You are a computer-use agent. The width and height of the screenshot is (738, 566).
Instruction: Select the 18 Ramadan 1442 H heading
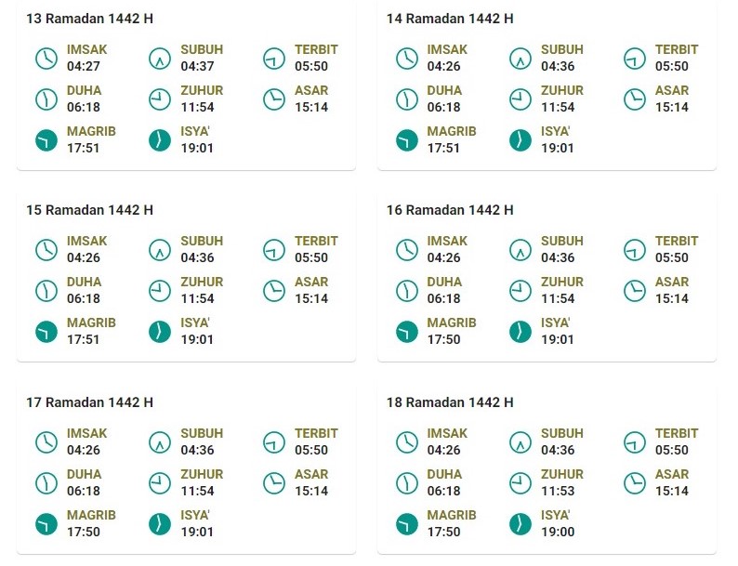tap(450, 402)
